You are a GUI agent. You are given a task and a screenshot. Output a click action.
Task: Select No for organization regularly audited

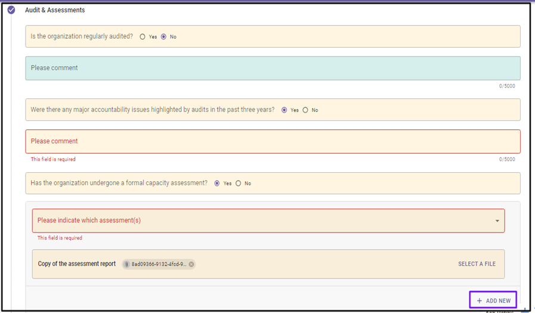point(164,37)
